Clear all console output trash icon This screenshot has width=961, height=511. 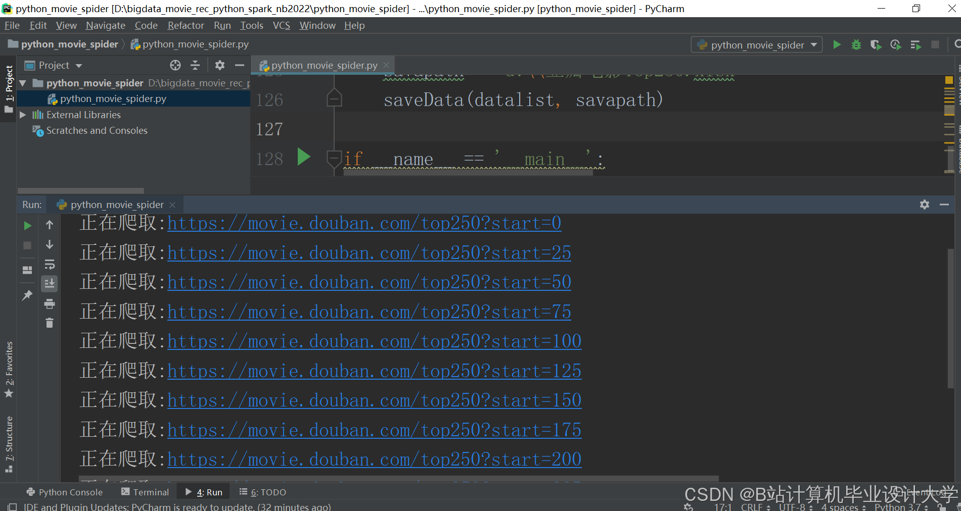(x=50, y=323)
